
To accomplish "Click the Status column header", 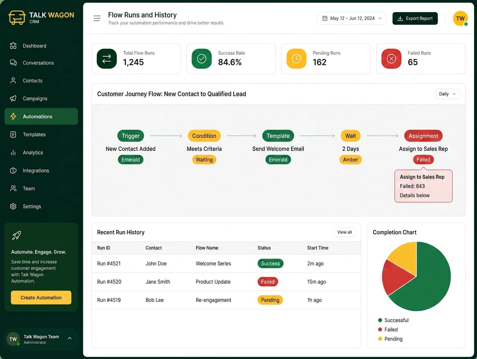I will 264,248.
